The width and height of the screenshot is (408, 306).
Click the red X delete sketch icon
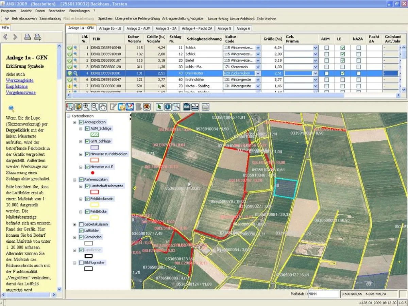pyautogui.click(x=147, y=107)
